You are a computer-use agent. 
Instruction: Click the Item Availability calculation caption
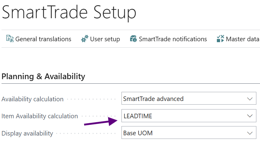pos(40,116)
